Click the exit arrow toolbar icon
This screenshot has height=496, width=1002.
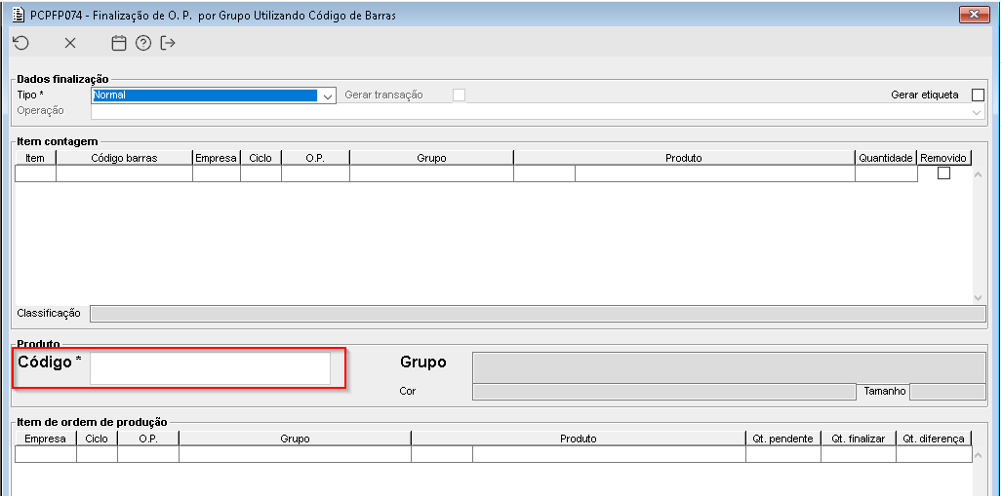click(168, 43)
